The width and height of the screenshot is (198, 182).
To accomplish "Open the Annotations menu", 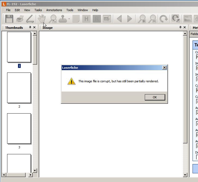I will [54, 10].
